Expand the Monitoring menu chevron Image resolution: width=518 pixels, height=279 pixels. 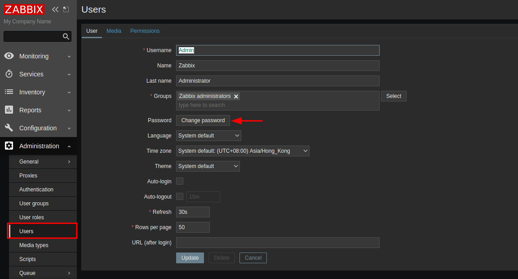(69, 57)
